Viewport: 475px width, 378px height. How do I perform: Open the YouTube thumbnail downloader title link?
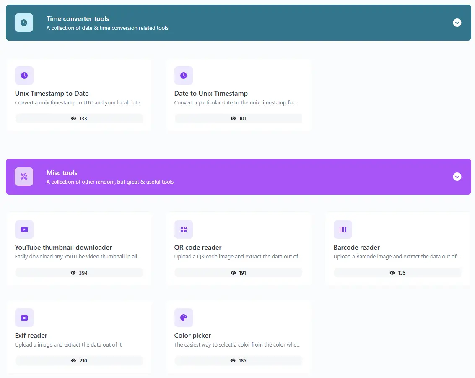click(x=63, y=248)
